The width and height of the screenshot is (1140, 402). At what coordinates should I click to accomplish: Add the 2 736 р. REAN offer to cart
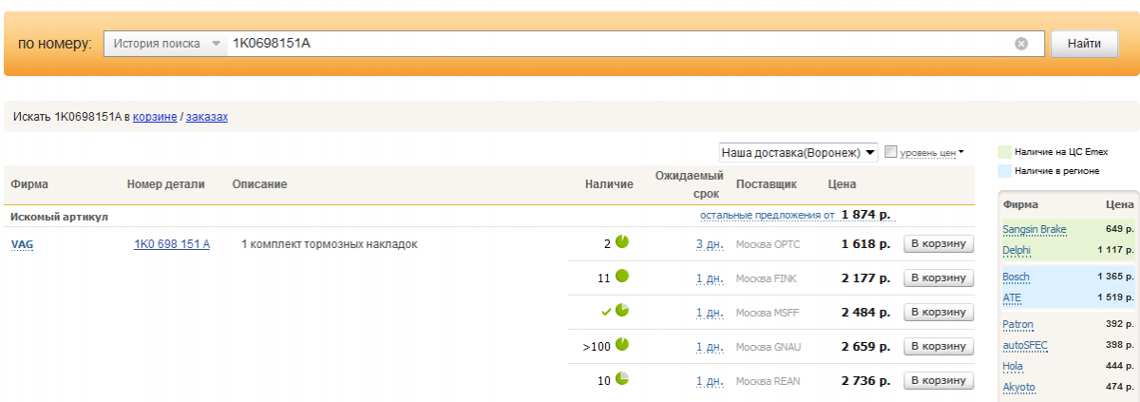point(939,381)
